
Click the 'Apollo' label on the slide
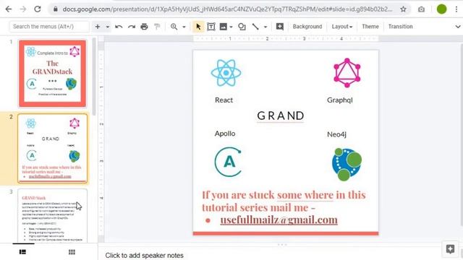coord(225,134)
